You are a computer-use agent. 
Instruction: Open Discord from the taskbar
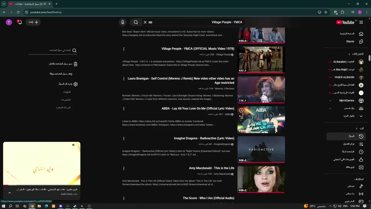click(61, 206)
